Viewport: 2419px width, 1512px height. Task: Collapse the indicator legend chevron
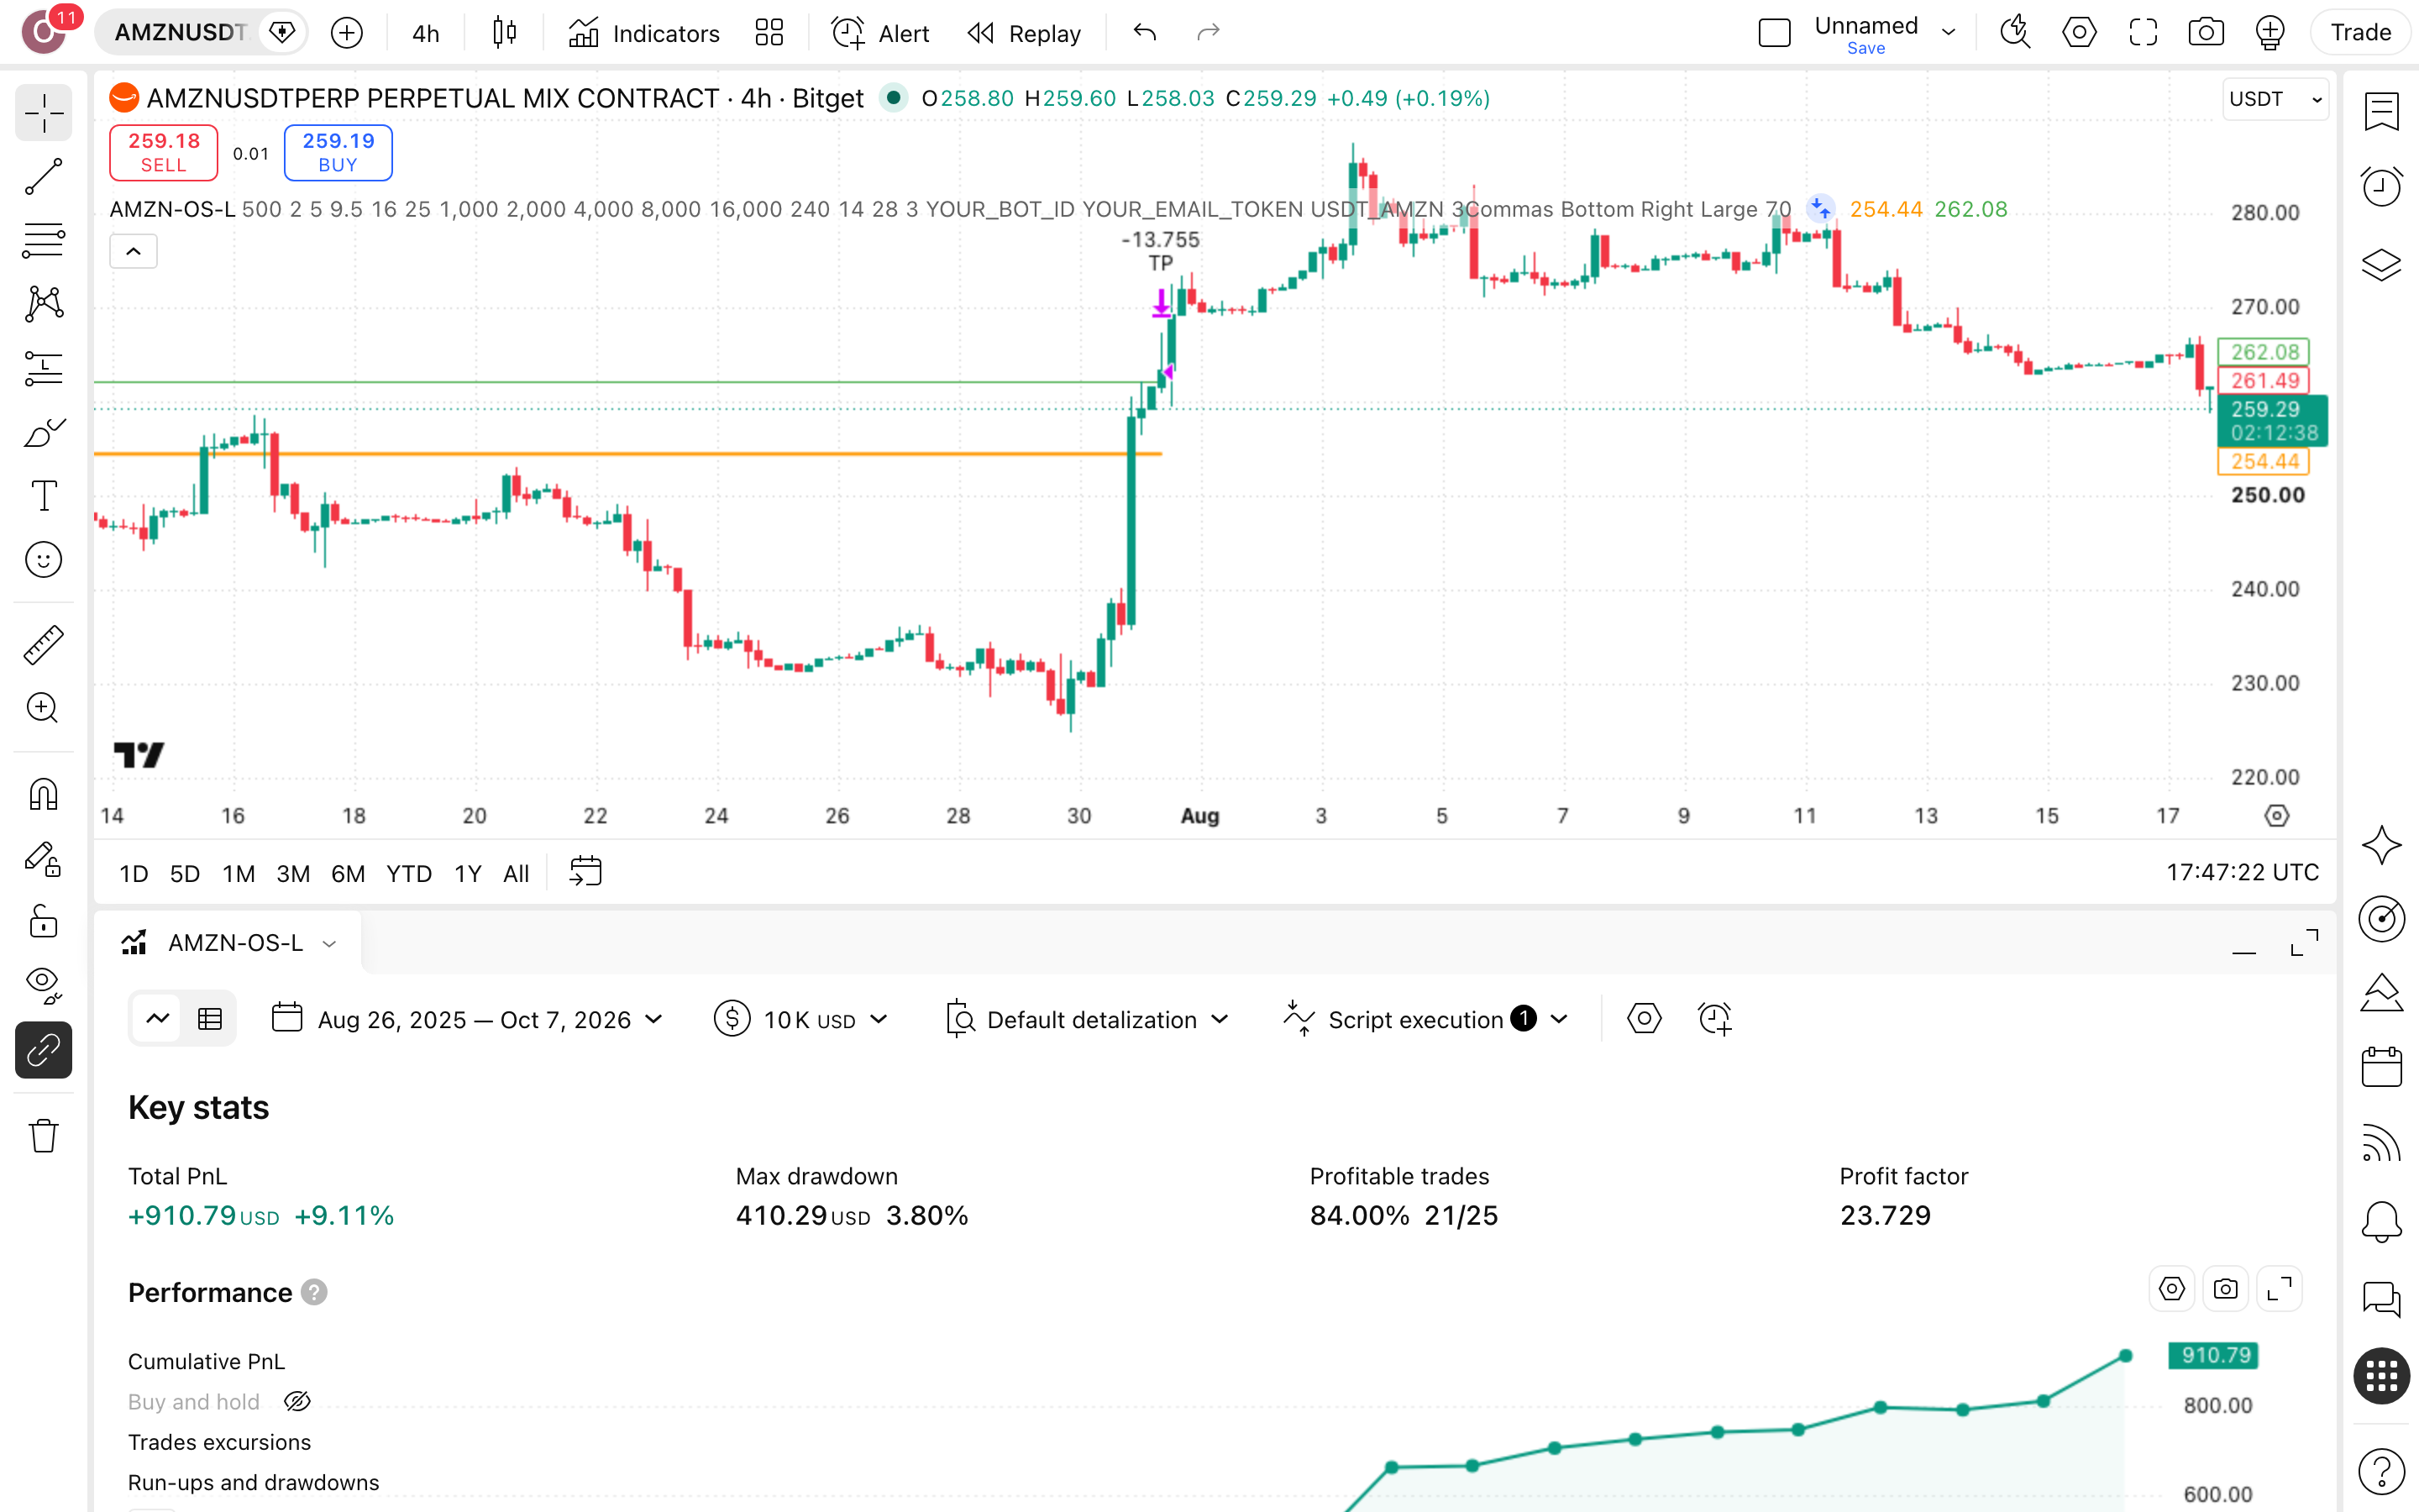133,251
